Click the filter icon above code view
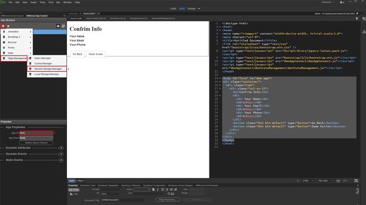 pyautogui.click(x=357, y=18)
